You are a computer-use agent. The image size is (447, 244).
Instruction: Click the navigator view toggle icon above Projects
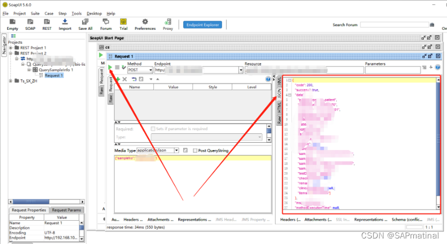point(13,36)
